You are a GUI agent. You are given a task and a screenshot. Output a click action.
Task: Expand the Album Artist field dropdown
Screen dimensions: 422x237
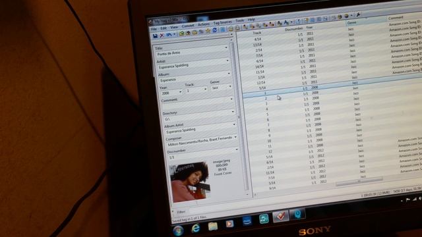coord(234,124)
